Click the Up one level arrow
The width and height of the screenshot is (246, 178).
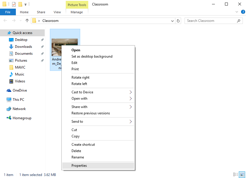click(27, 21)
